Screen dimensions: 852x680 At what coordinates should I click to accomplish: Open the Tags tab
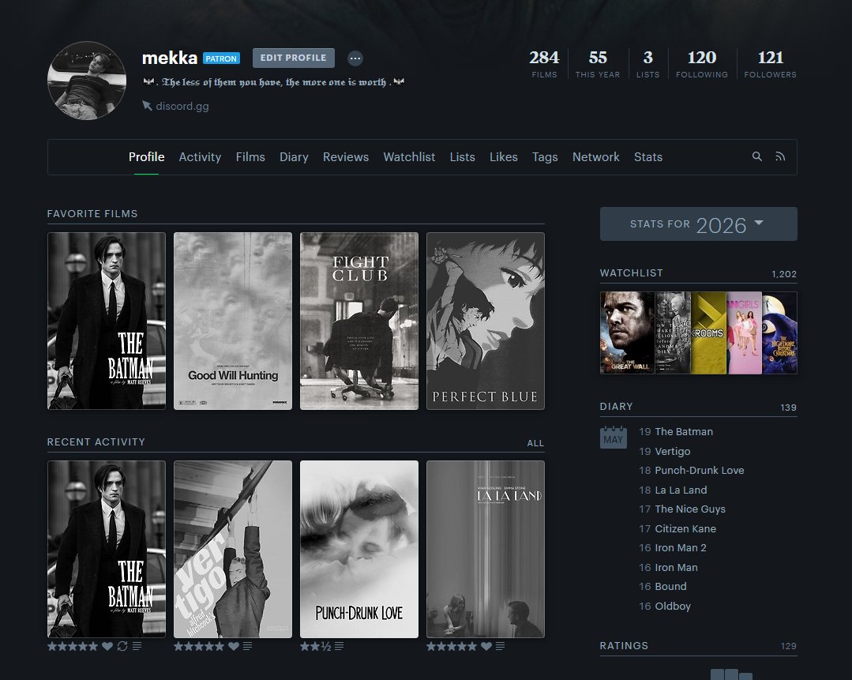545,156
